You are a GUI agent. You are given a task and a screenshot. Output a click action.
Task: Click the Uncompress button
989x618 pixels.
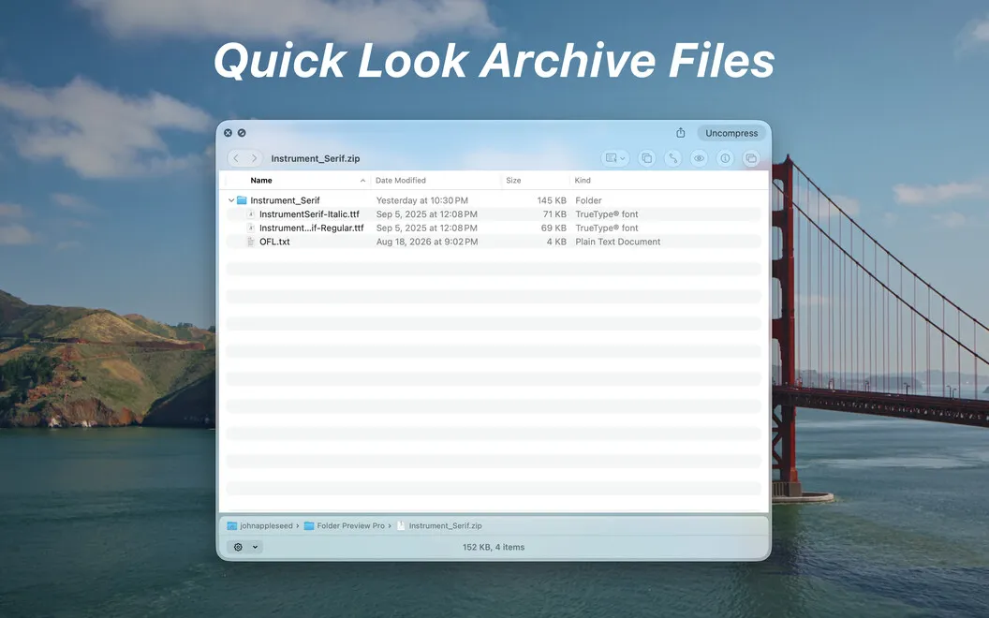731,133
